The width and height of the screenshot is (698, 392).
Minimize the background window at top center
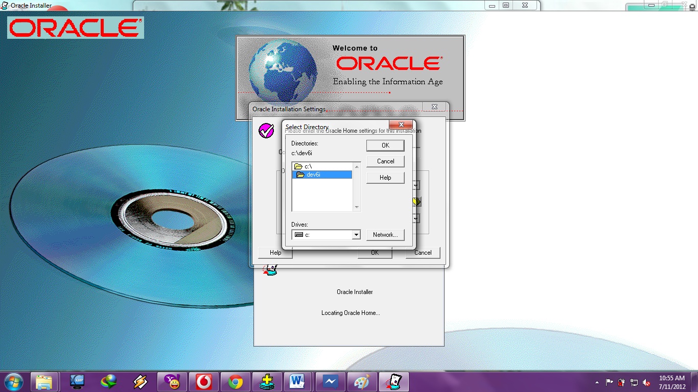tap(492, 5)
